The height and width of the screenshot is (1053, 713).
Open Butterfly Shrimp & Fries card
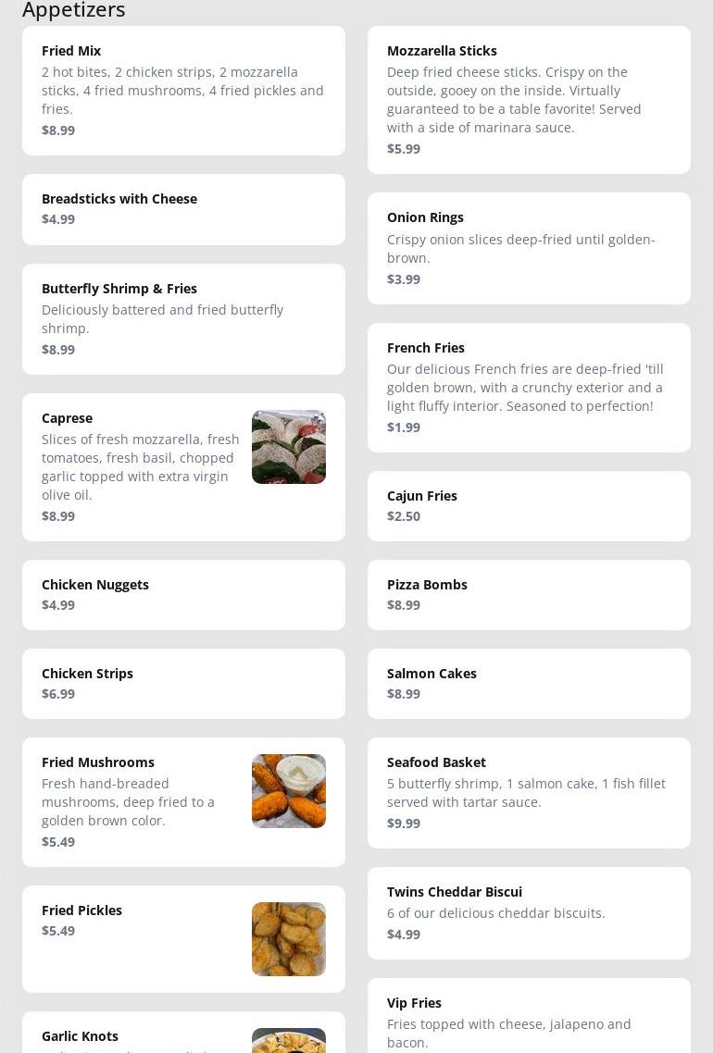(183, 318)
